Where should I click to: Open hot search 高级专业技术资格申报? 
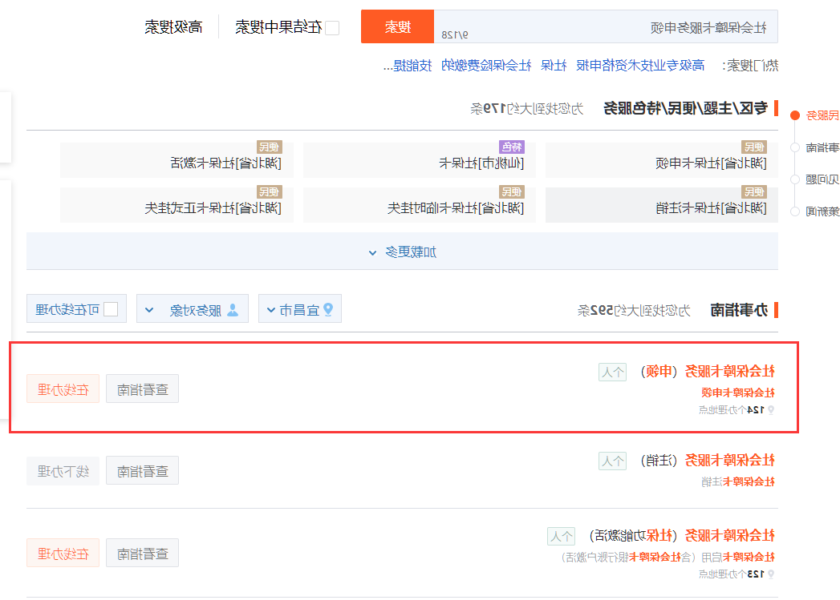point(641,66)
